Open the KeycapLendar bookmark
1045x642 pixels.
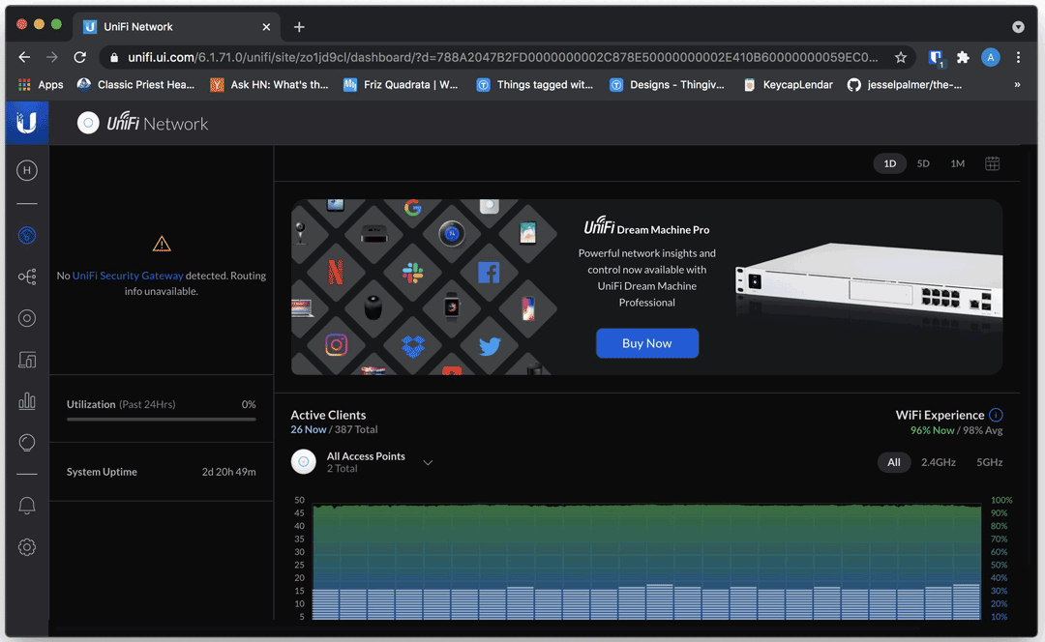coord(788,84)
